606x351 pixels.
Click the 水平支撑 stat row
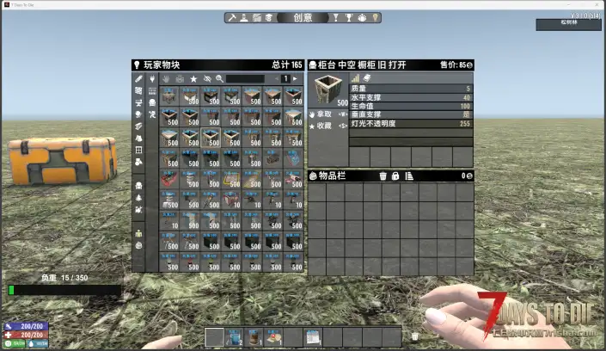[x=411, y=97]
